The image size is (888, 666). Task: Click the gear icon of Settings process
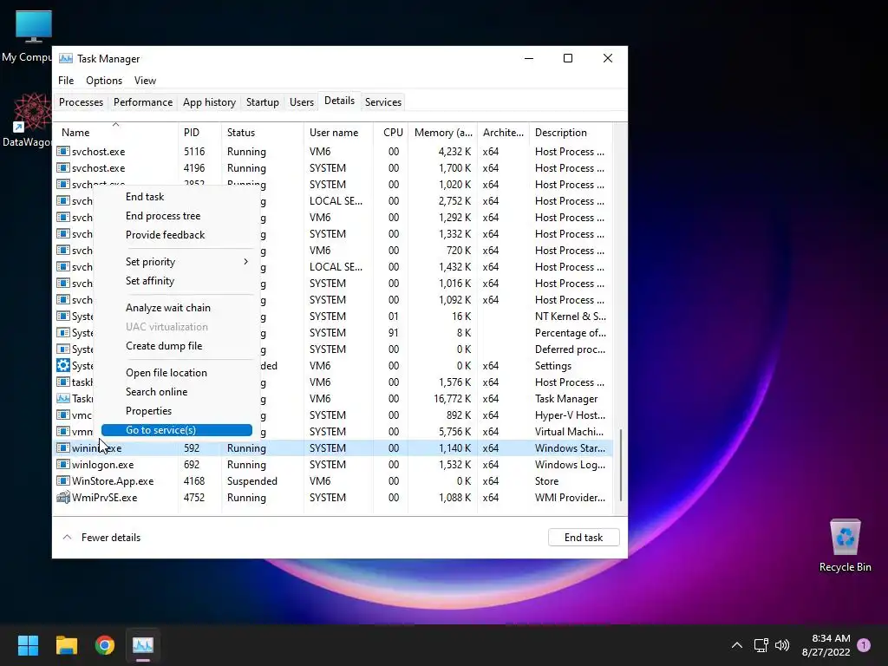63,365
